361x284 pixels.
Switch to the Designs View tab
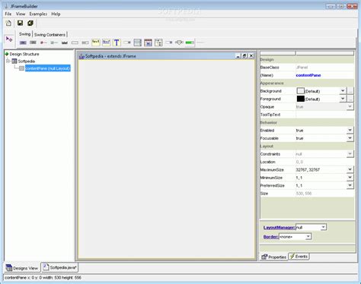click(22, 268)
